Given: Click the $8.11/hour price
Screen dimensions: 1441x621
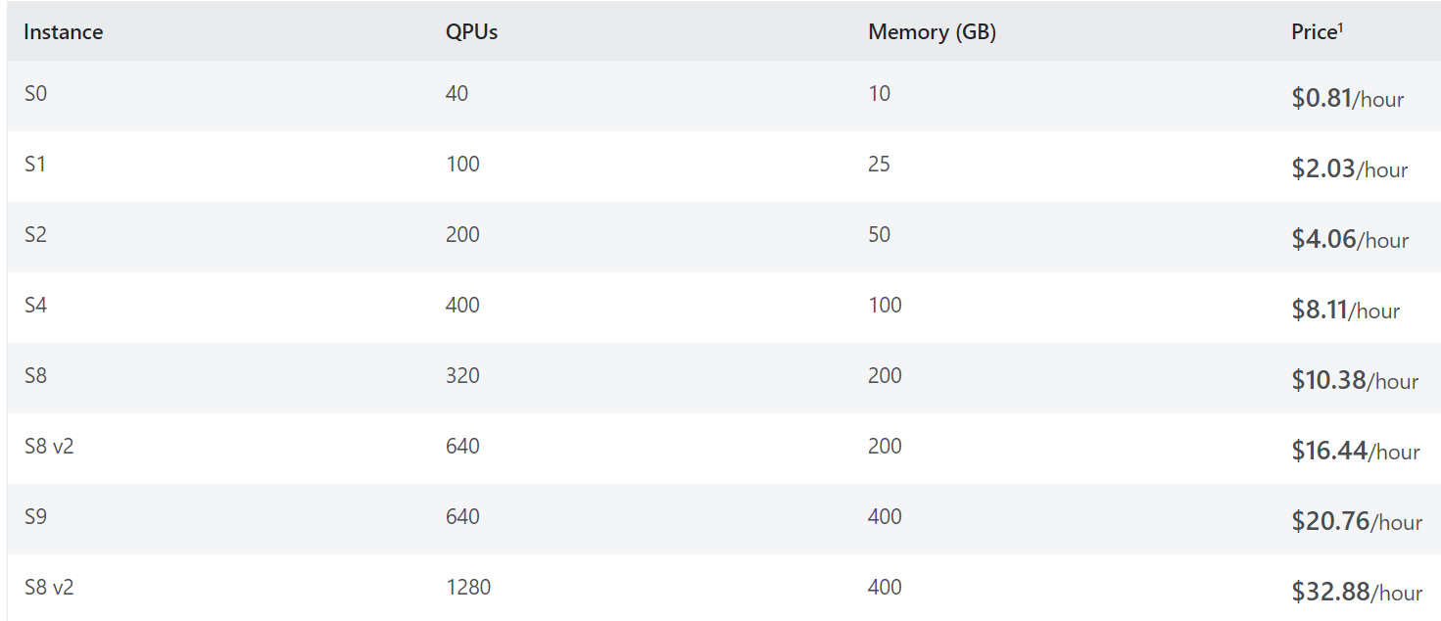Looking at the screenshot, I should point(1346,310).
